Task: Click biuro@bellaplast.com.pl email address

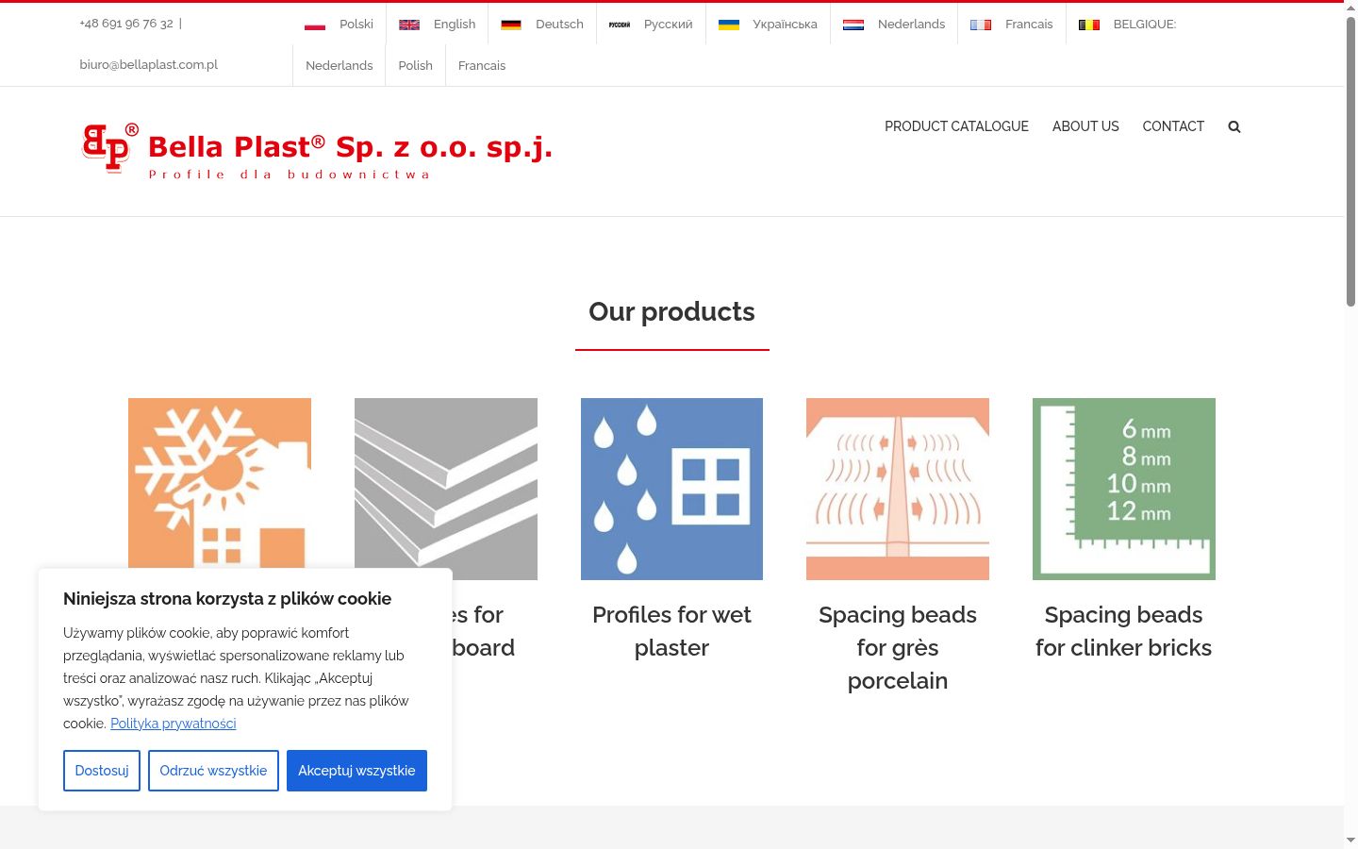Action: tap(149, 65)
